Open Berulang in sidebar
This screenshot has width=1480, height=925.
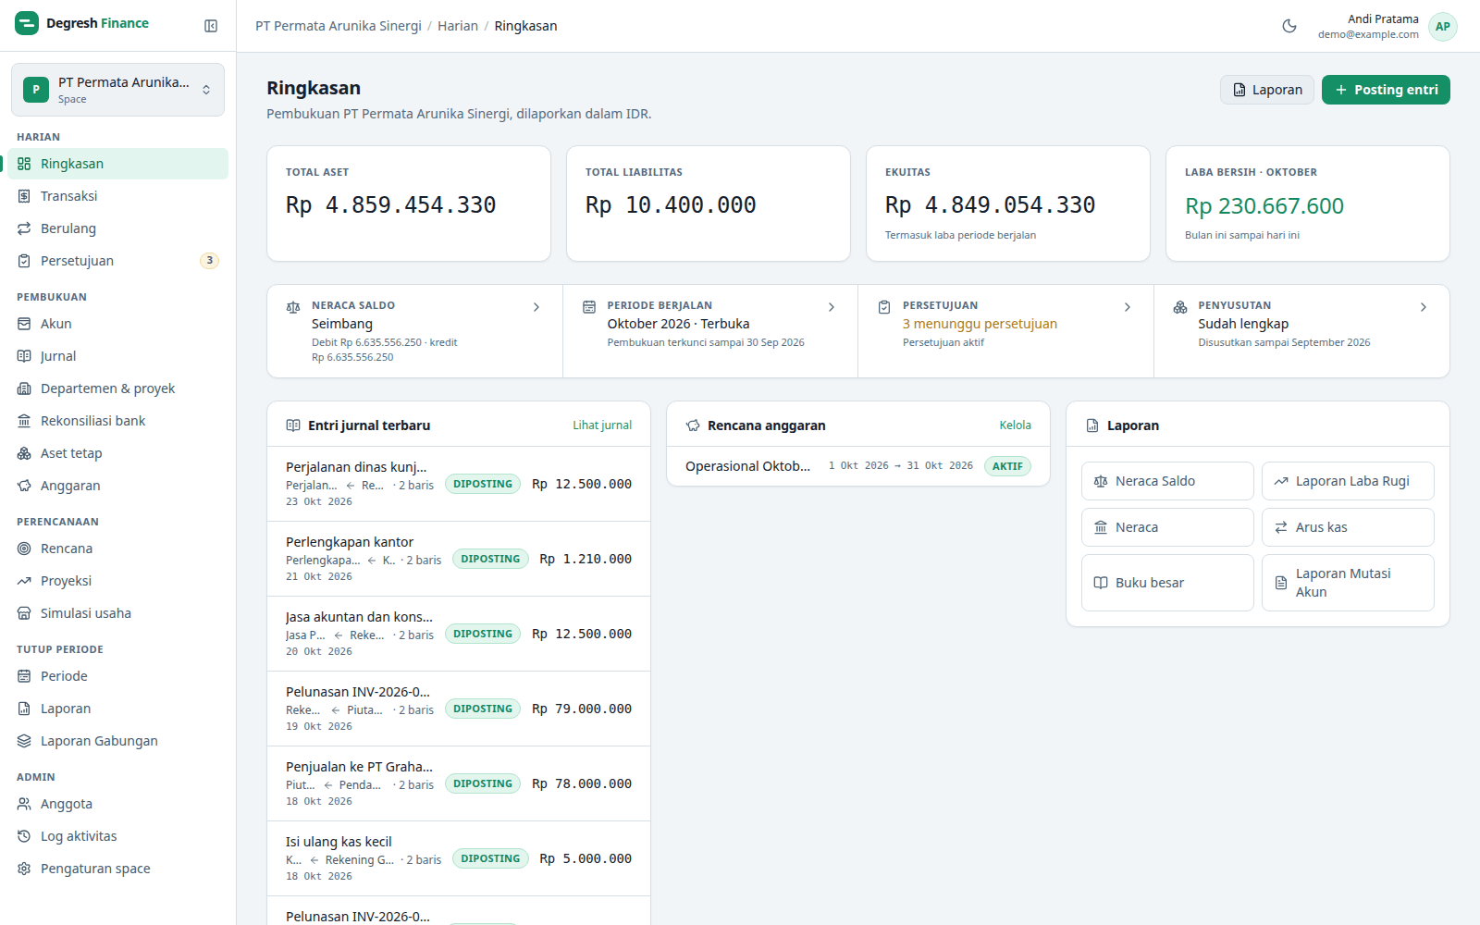pyautogui.click(x=117, y=228)
